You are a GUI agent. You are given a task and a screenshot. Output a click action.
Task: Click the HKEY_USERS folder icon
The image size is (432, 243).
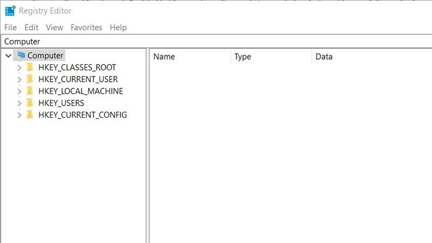30,102
